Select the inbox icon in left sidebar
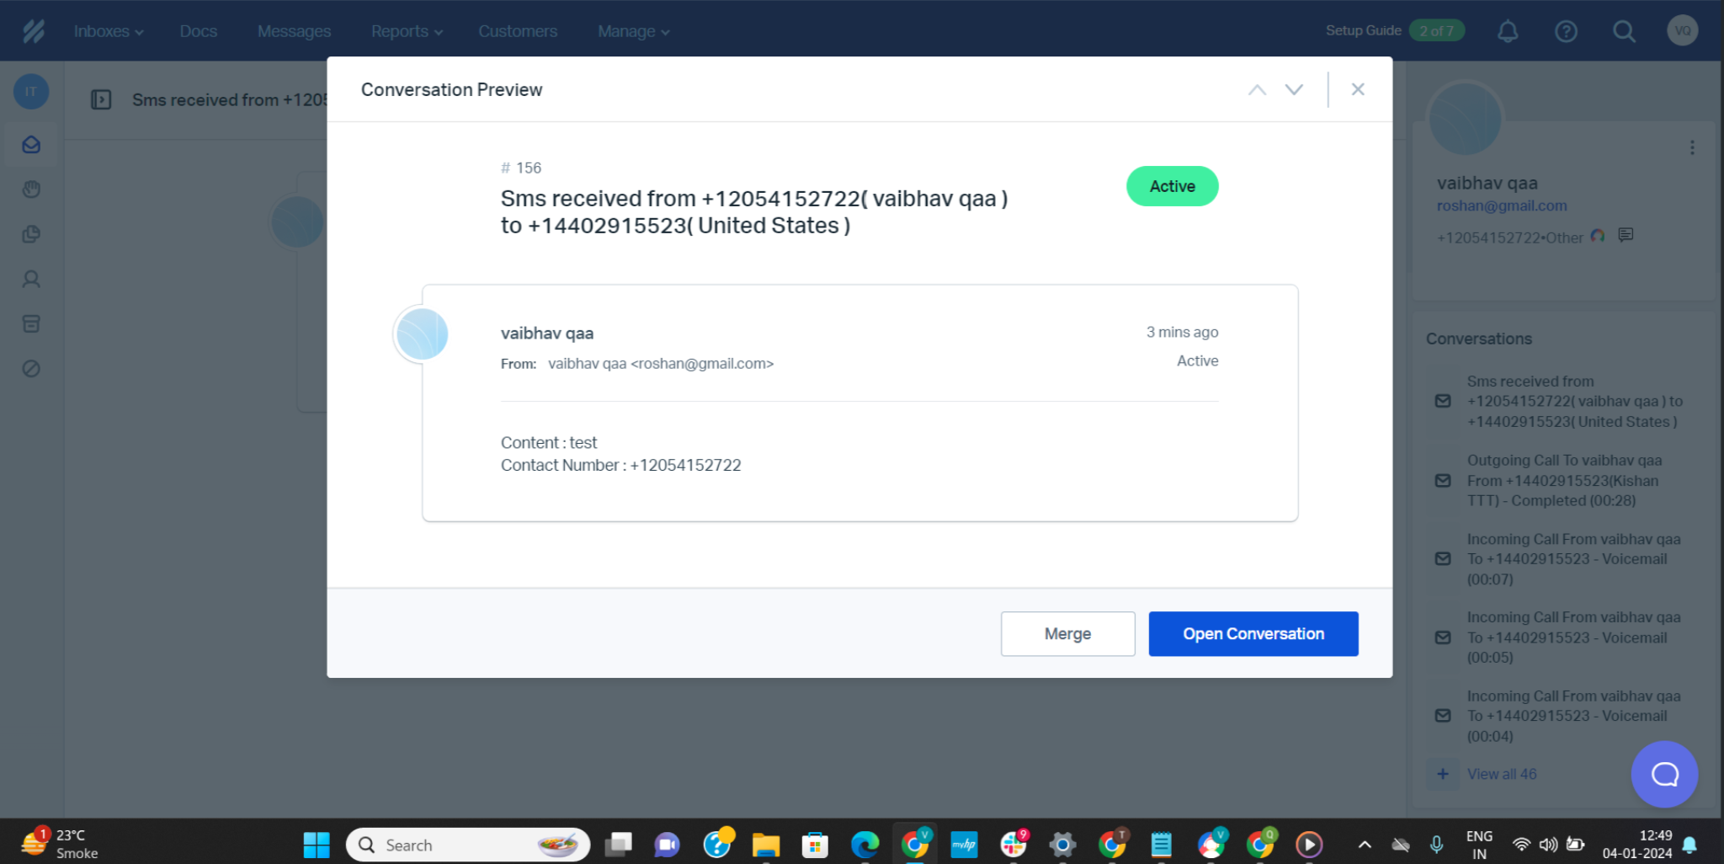The width and height of the screenshot is (1724, 864). click(x=31, y=145)
